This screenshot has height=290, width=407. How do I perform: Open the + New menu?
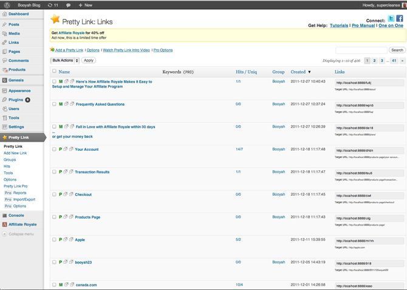86,5
